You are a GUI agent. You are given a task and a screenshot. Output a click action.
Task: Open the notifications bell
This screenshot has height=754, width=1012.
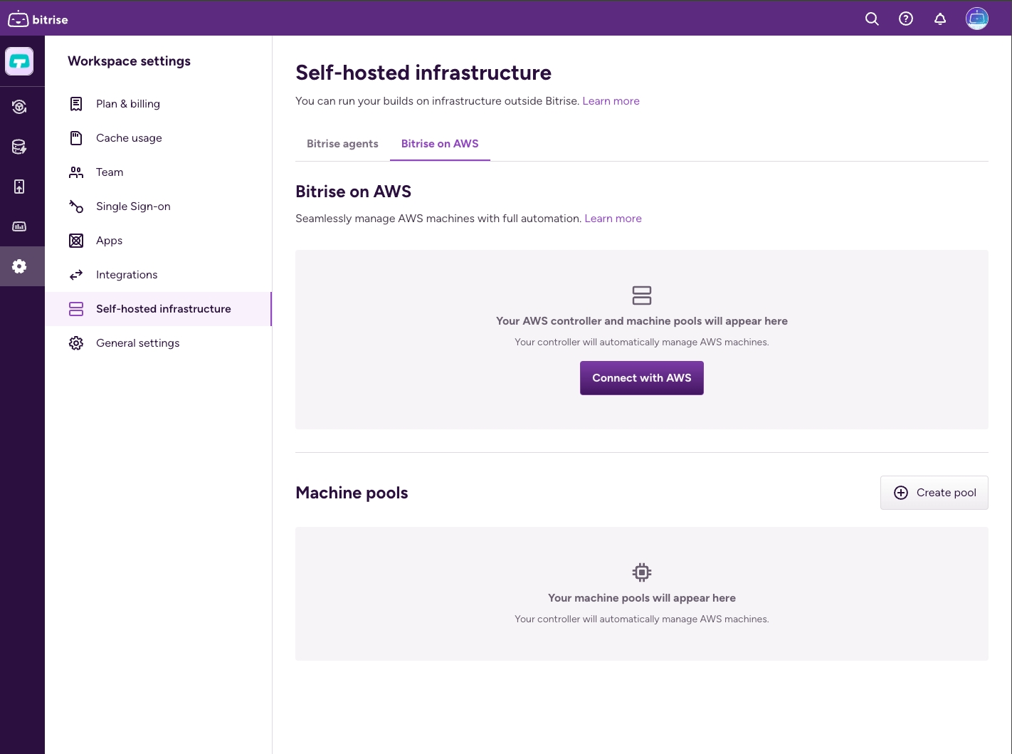940,19
